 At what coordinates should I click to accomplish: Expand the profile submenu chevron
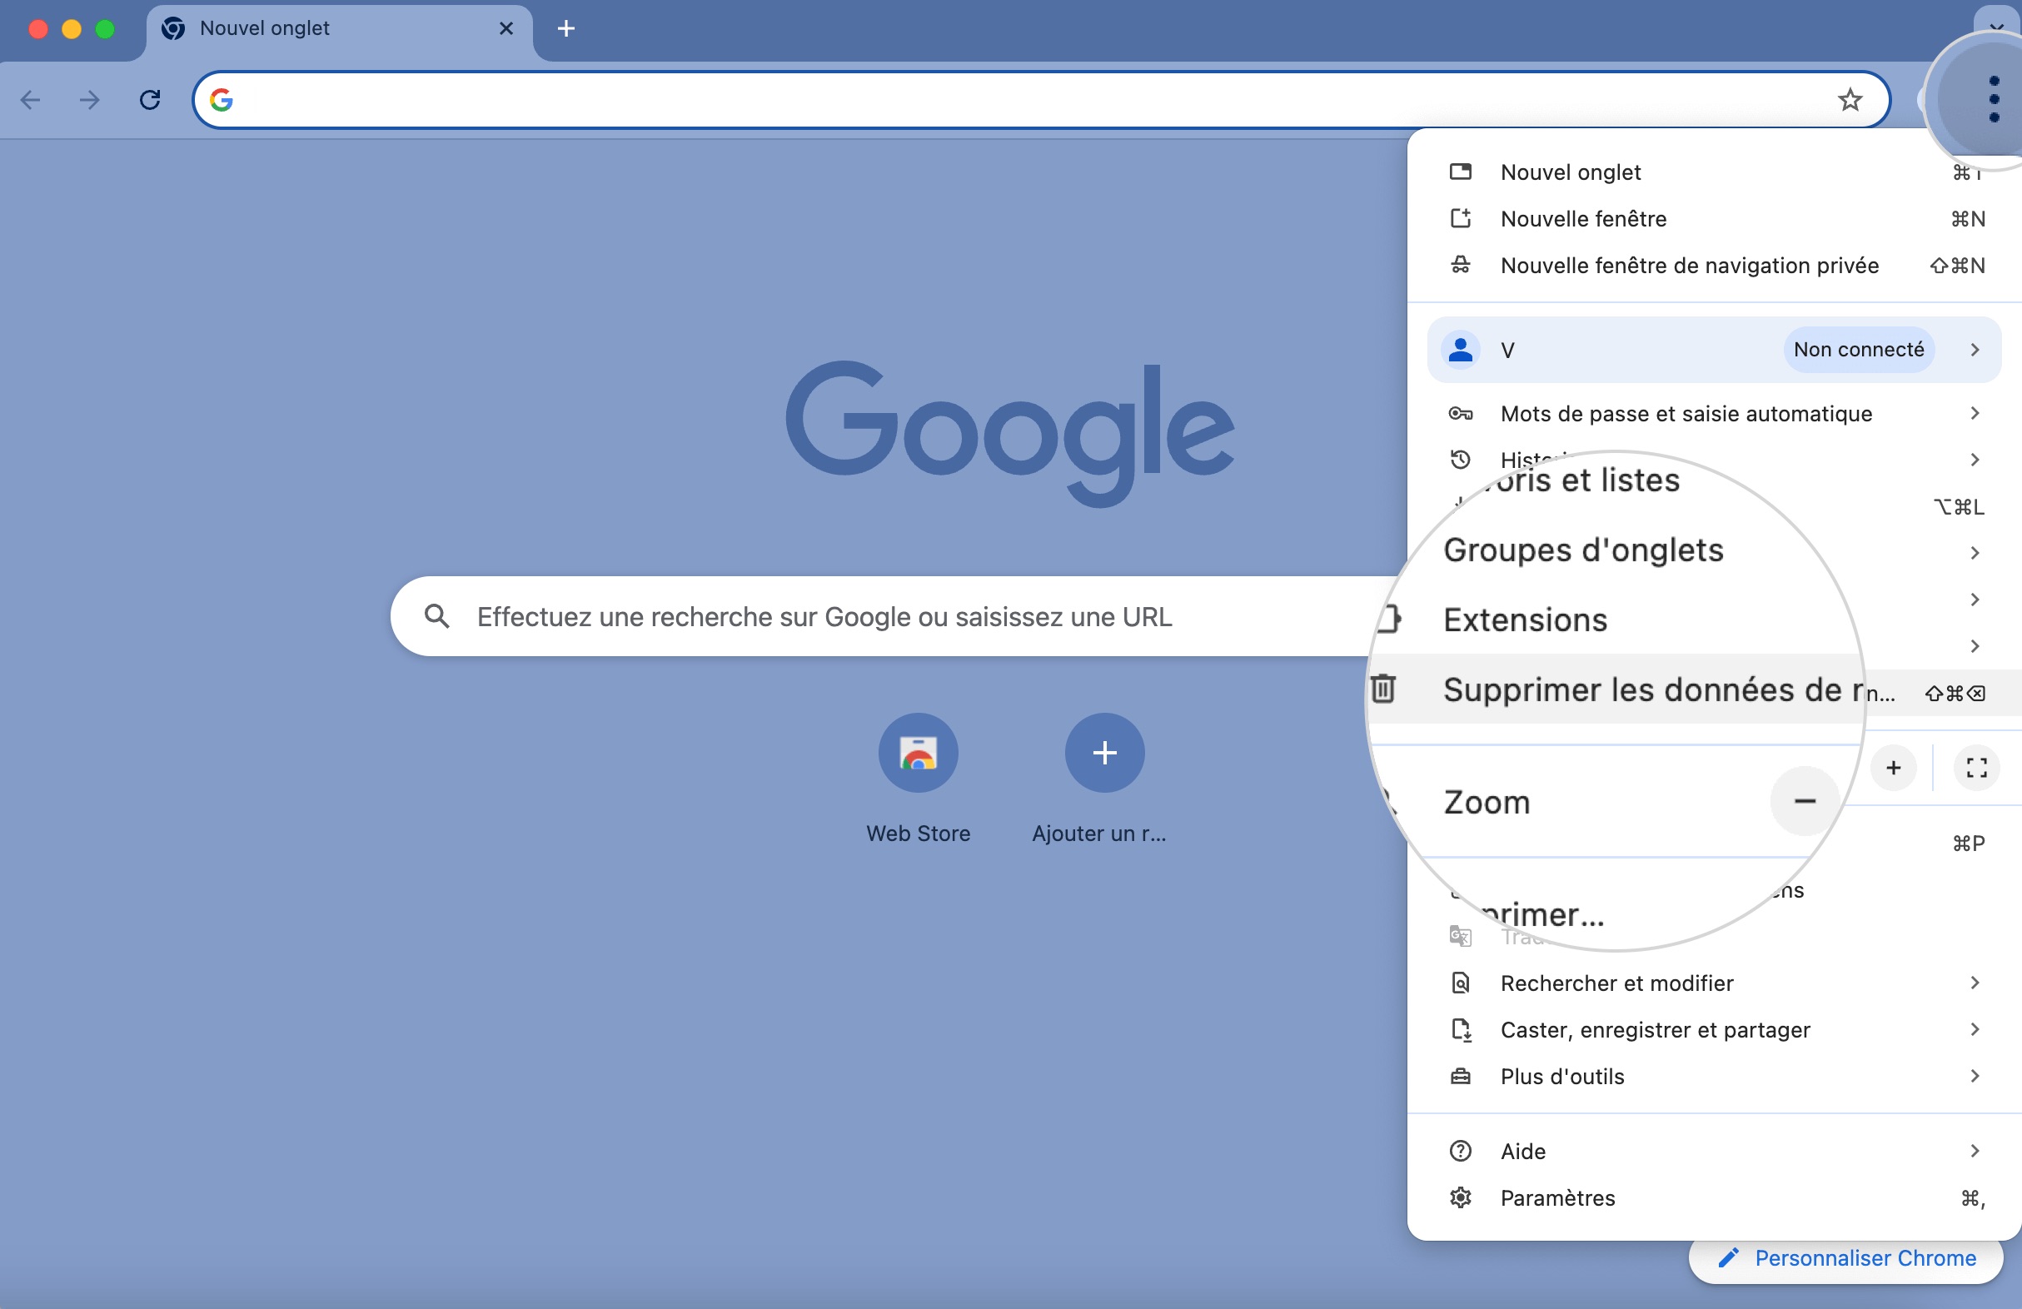pos(1975,350)
